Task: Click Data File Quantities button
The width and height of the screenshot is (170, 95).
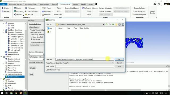Action: [x=36, y=62]
